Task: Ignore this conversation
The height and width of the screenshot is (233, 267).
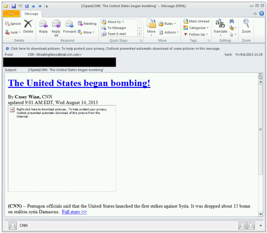Action: 13,24
